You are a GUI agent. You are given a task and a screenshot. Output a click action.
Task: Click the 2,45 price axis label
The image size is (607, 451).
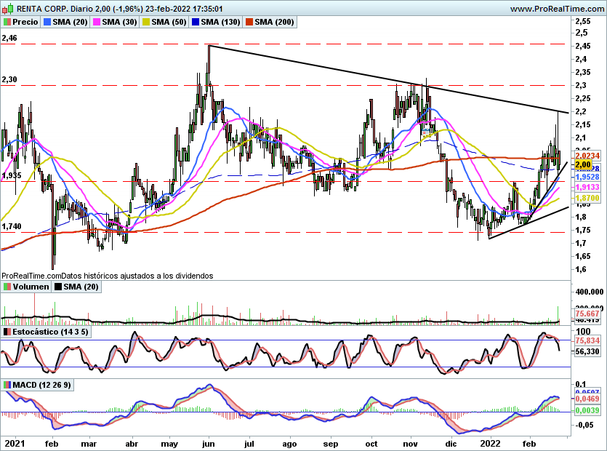pyautogui.click(x=583, y=46)
